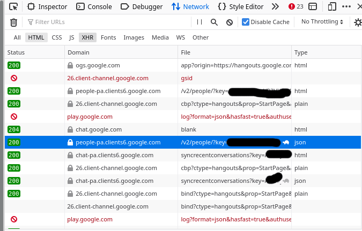Screen dimensions: 362x231
Task: Toggle the Disable Cache checkbox
Action: [246, 22]
